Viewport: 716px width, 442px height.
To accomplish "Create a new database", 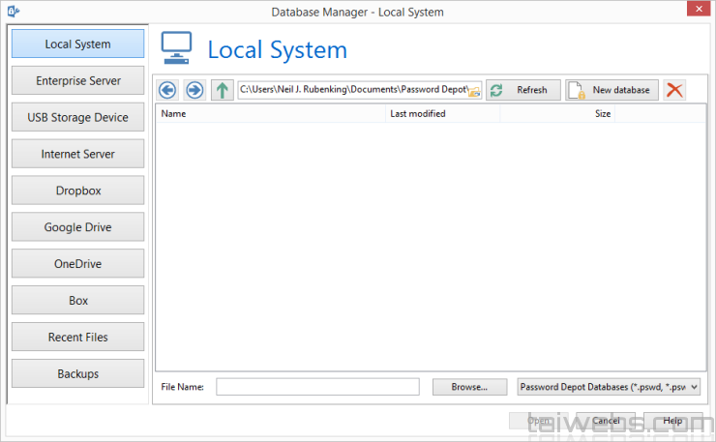I will click(612, 90).
